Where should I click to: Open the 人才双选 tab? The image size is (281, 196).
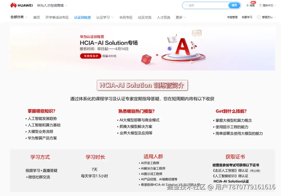163,17
